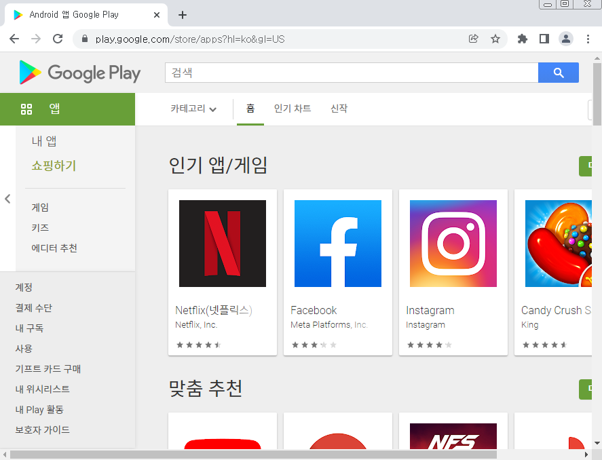Viewport: 602px width, 460px height.
Task: Click the horizontal scrollbar thumb
Action: pos(253,455)
